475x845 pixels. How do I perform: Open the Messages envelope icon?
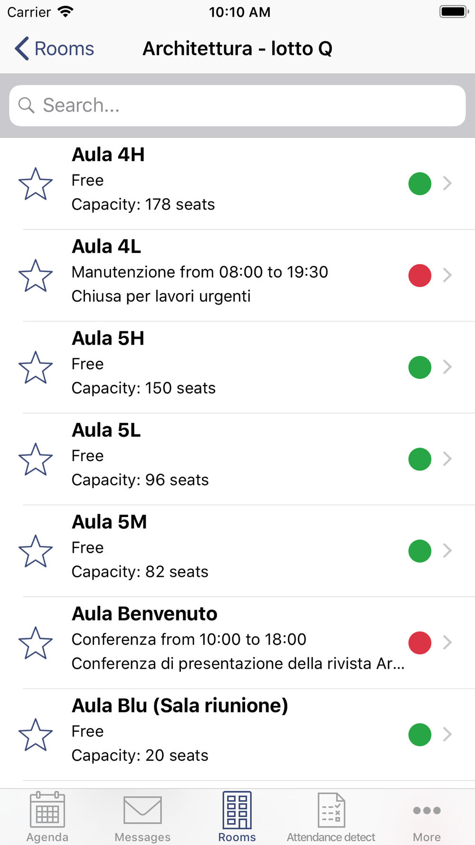[142, 810]
